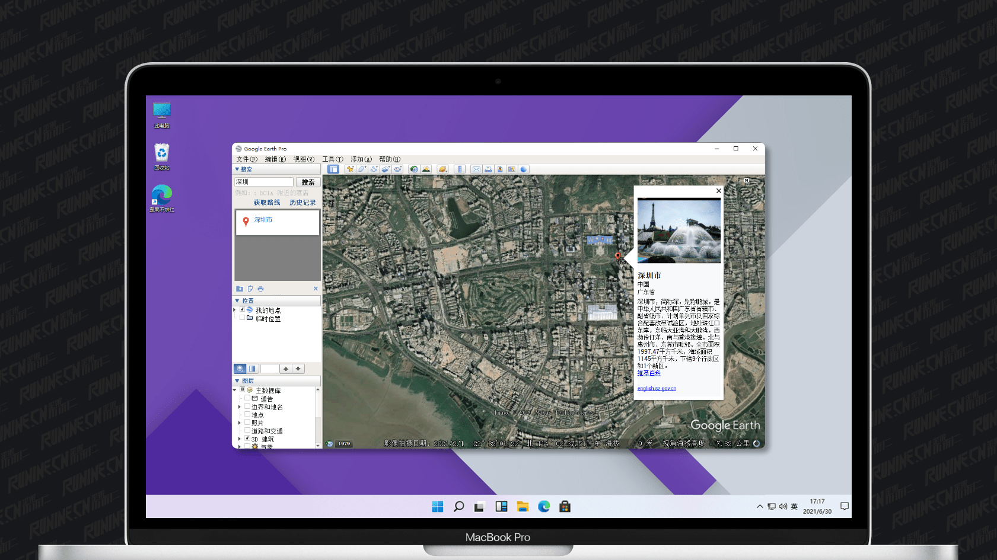Save search result to My Places folder icon

coord(240,289)
